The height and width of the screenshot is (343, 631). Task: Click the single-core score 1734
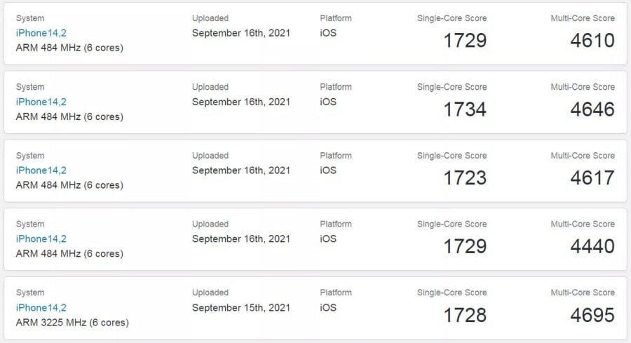pyautogui.click(x=465, y=109)
